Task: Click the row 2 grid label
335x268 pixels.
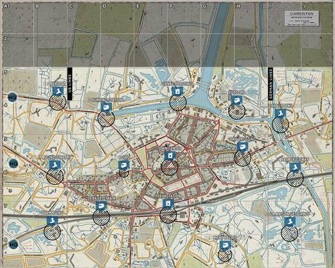Action: click(5, 39)
